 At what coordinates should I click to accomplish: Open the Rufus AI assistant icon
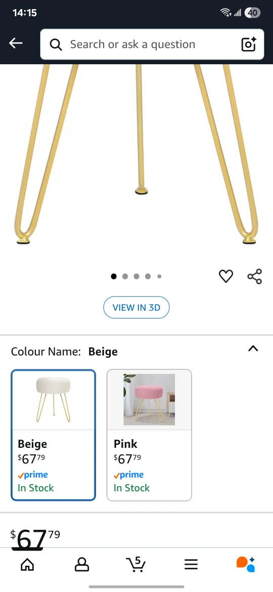tap(246, 564)
